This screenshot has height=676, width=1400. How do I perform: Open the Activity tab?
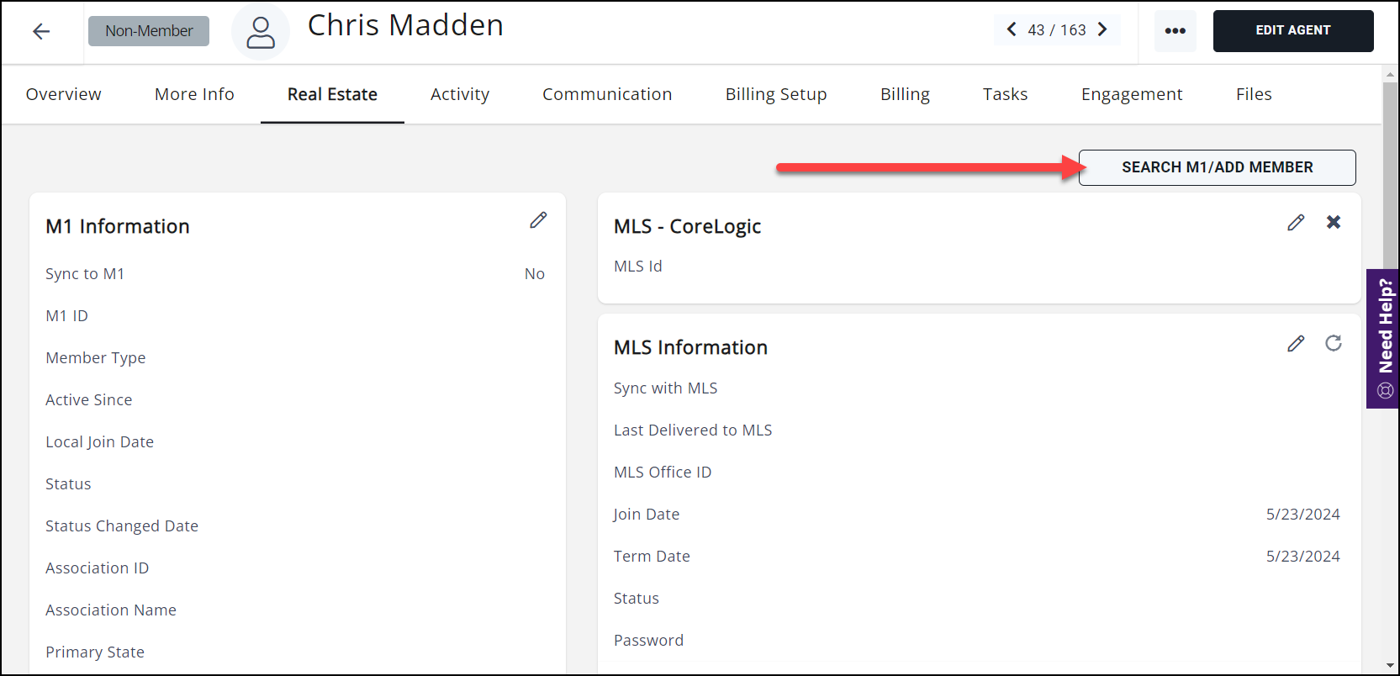[x=460, y=94]
